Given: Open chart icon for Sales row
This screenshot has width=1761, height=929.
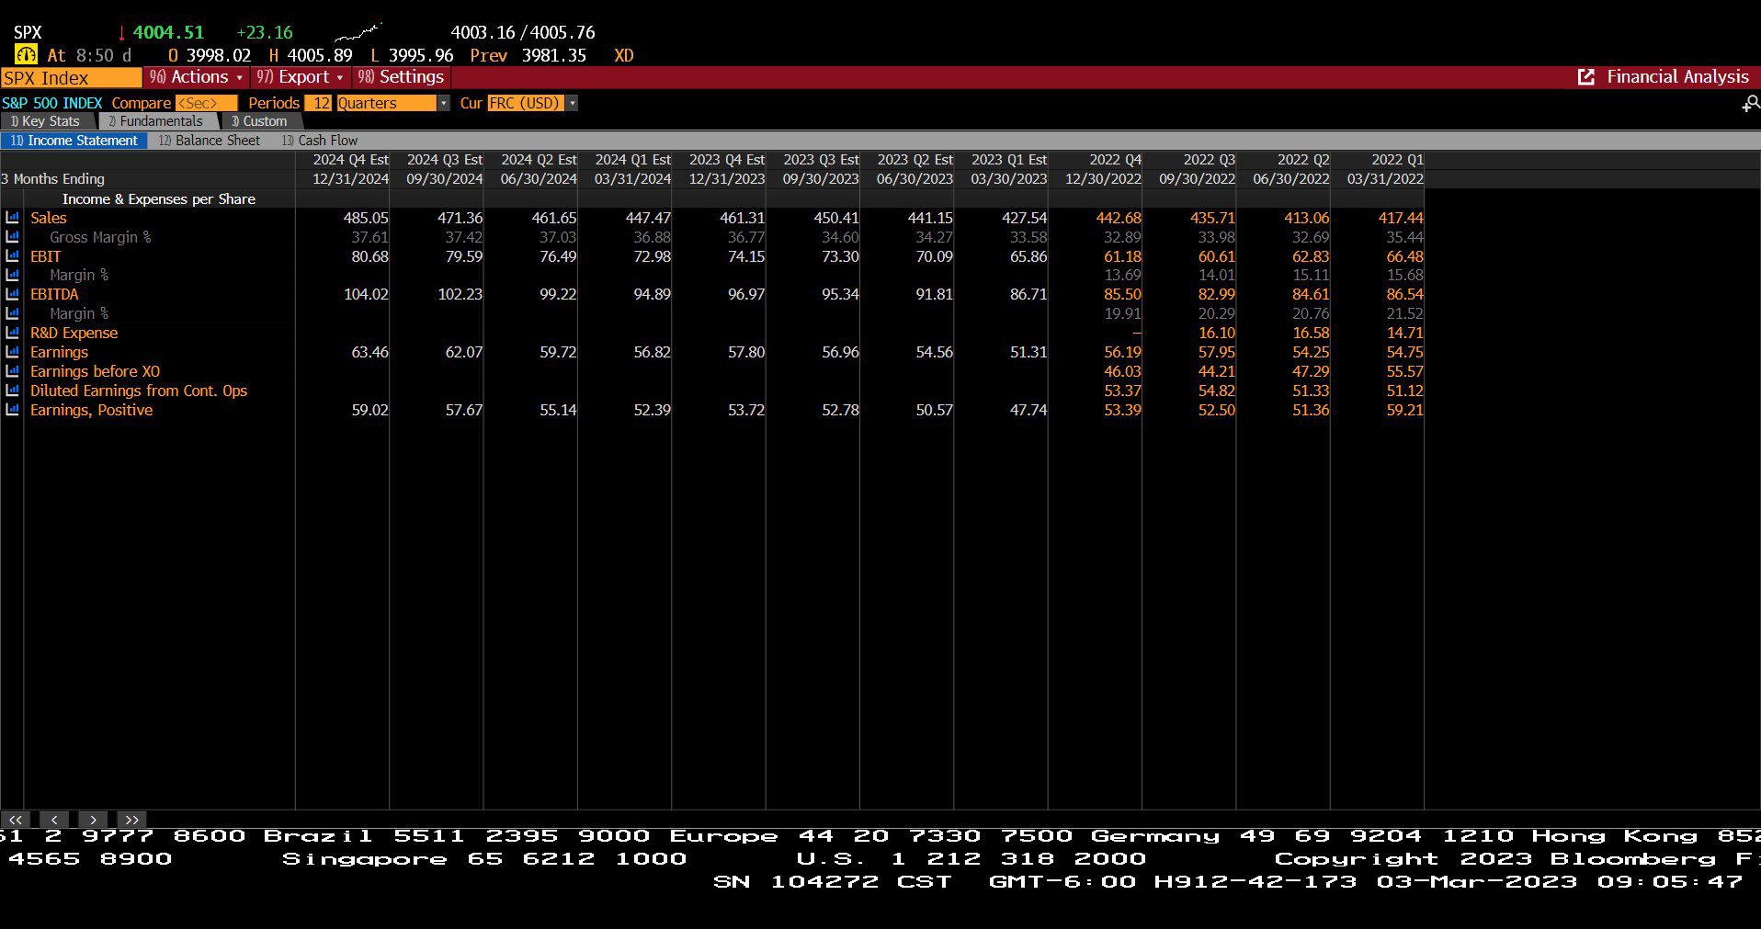Looking at the screenshot, I should click(x=12, y=218).
